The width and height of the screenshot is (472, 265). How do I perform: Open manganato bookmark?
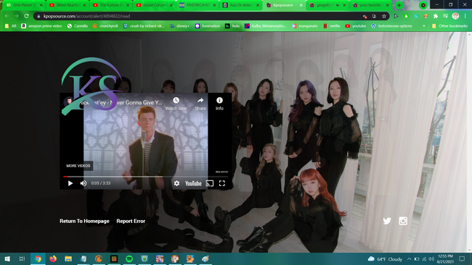305,26
